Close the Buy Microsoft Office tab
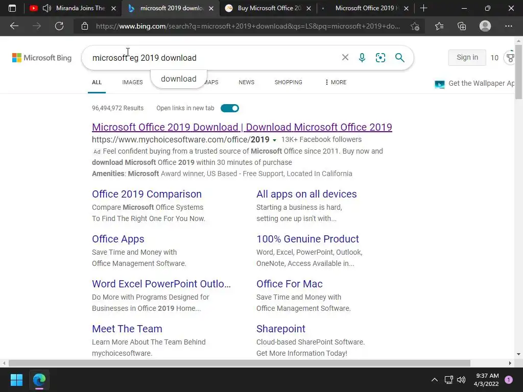 308,8
